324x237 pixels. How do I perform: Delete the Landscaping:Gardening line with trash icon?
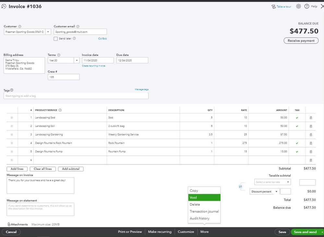click(x=311, y=135)
